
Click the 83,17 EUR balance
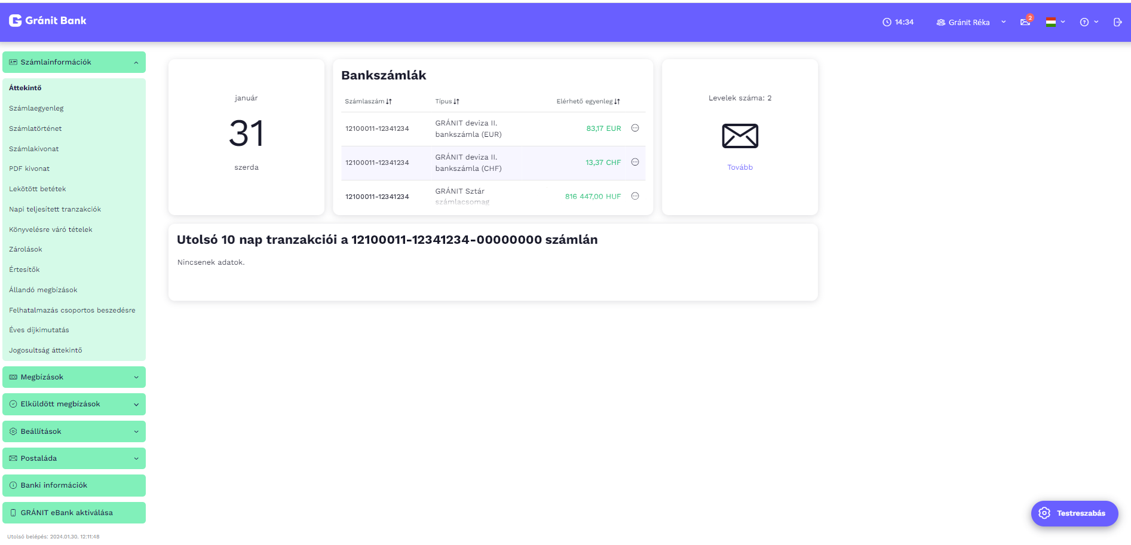(x=603, y=128)
